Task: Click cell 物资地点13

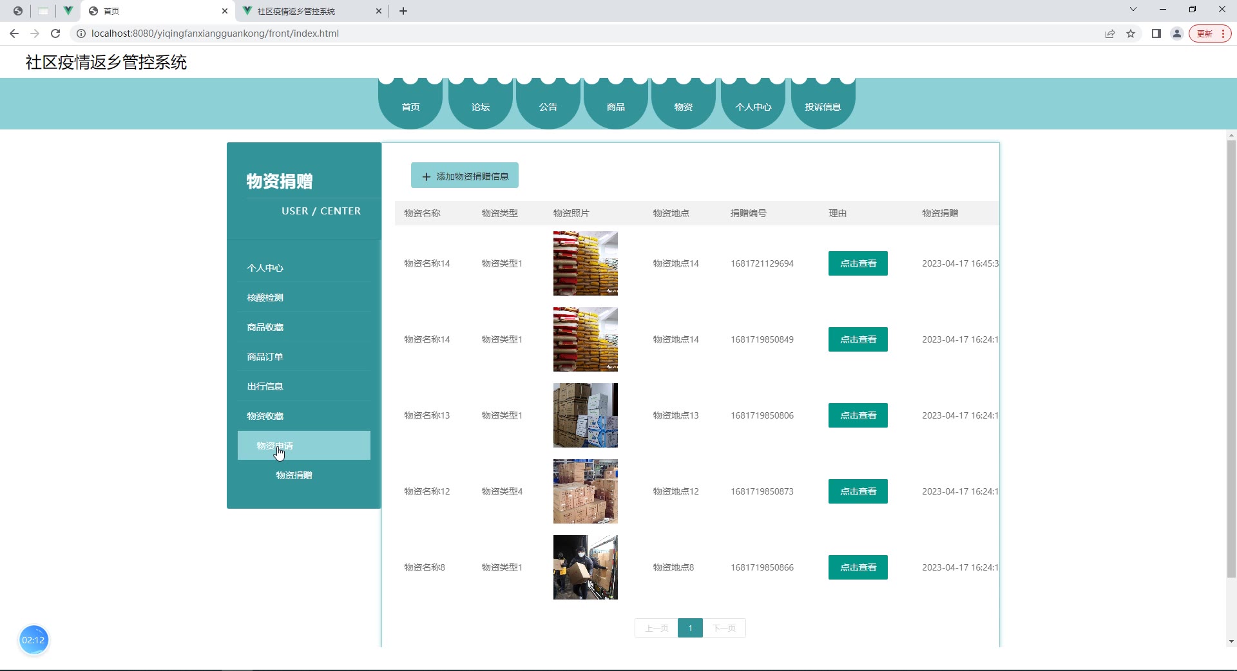Action: click(676, 415)
